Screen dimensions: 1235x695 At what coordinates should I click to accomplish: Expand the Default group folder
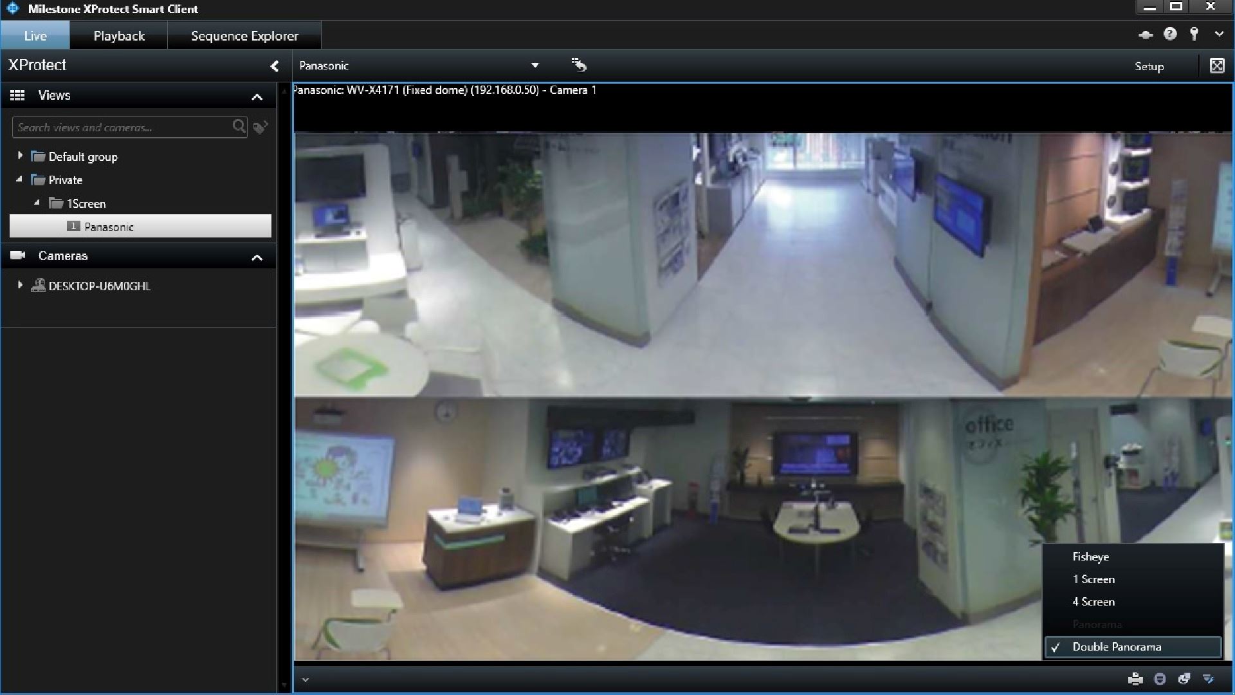[x=20, y=156]
